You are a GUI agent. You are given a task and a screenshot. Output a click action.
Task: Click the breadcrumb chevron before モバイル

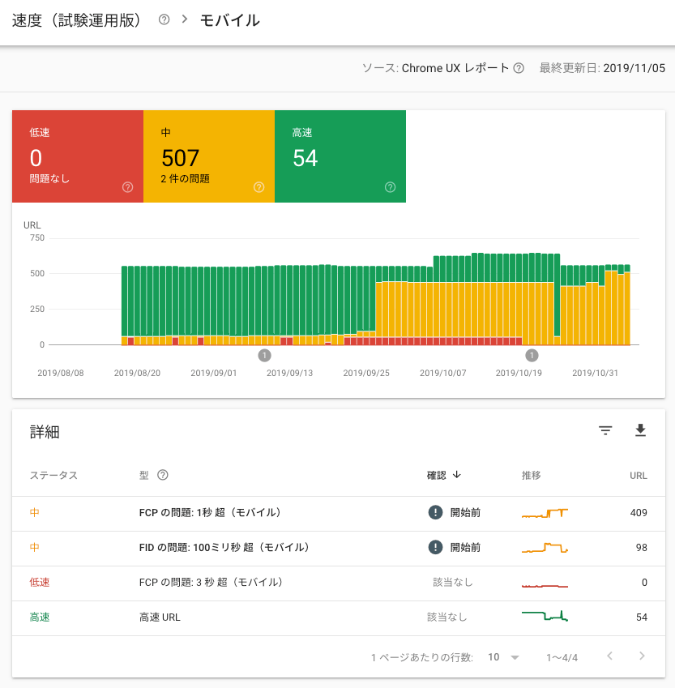tap(185, 19)
